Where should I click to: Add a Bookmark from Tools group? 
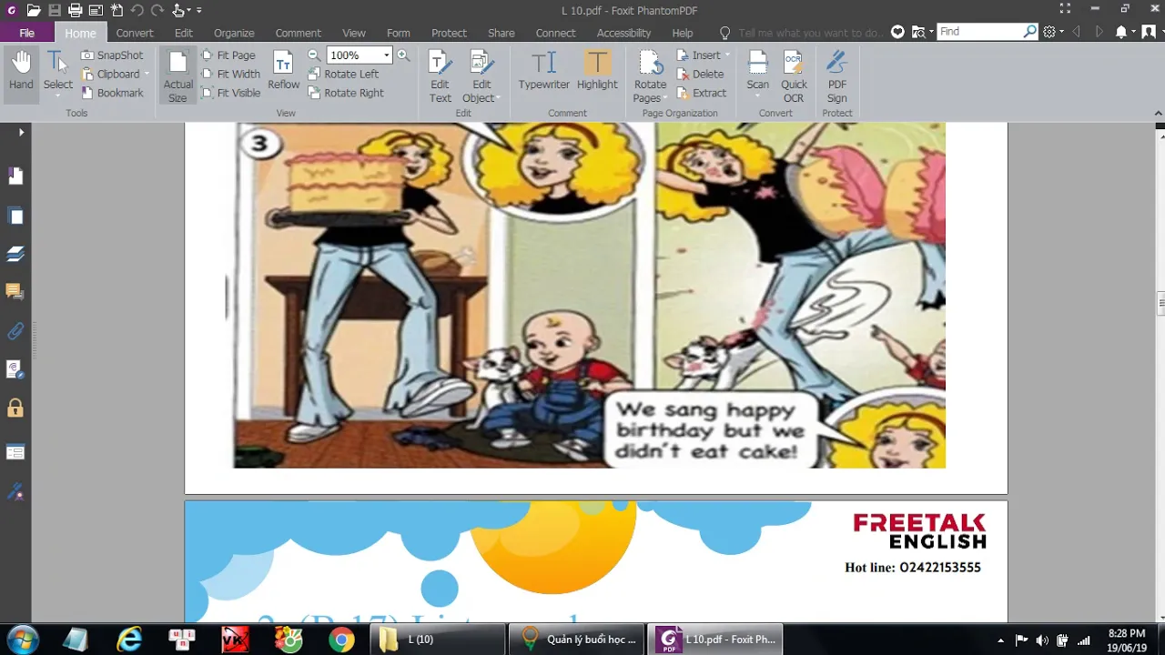click(x=112, y=93)
